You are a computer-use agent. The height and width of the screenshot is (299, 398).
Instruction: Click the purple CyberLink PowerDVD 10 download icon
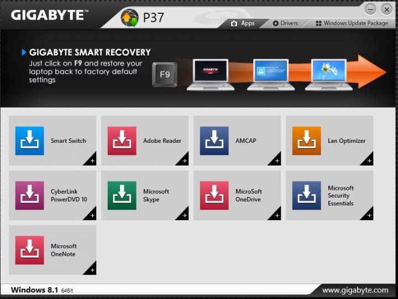(30, 195)
